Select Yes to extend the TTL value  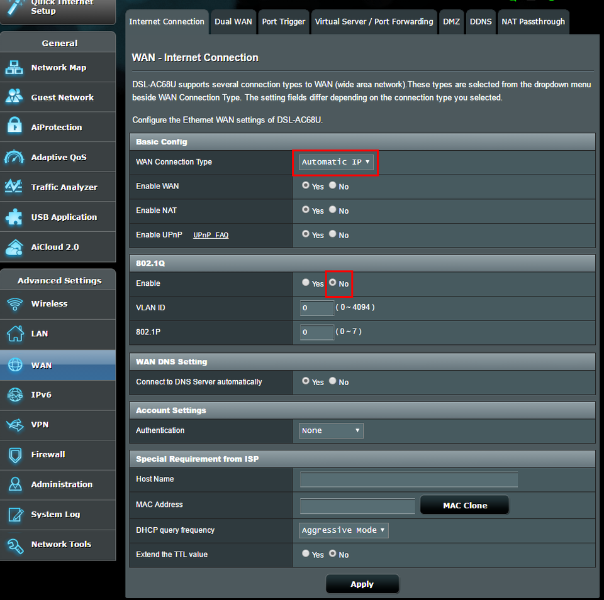(306, 554)
